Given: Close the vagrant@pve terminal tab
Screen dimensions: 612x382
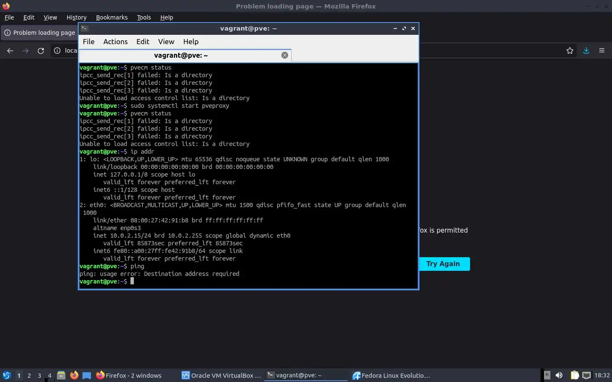Looking at the screenshot, I should (285, 55).
